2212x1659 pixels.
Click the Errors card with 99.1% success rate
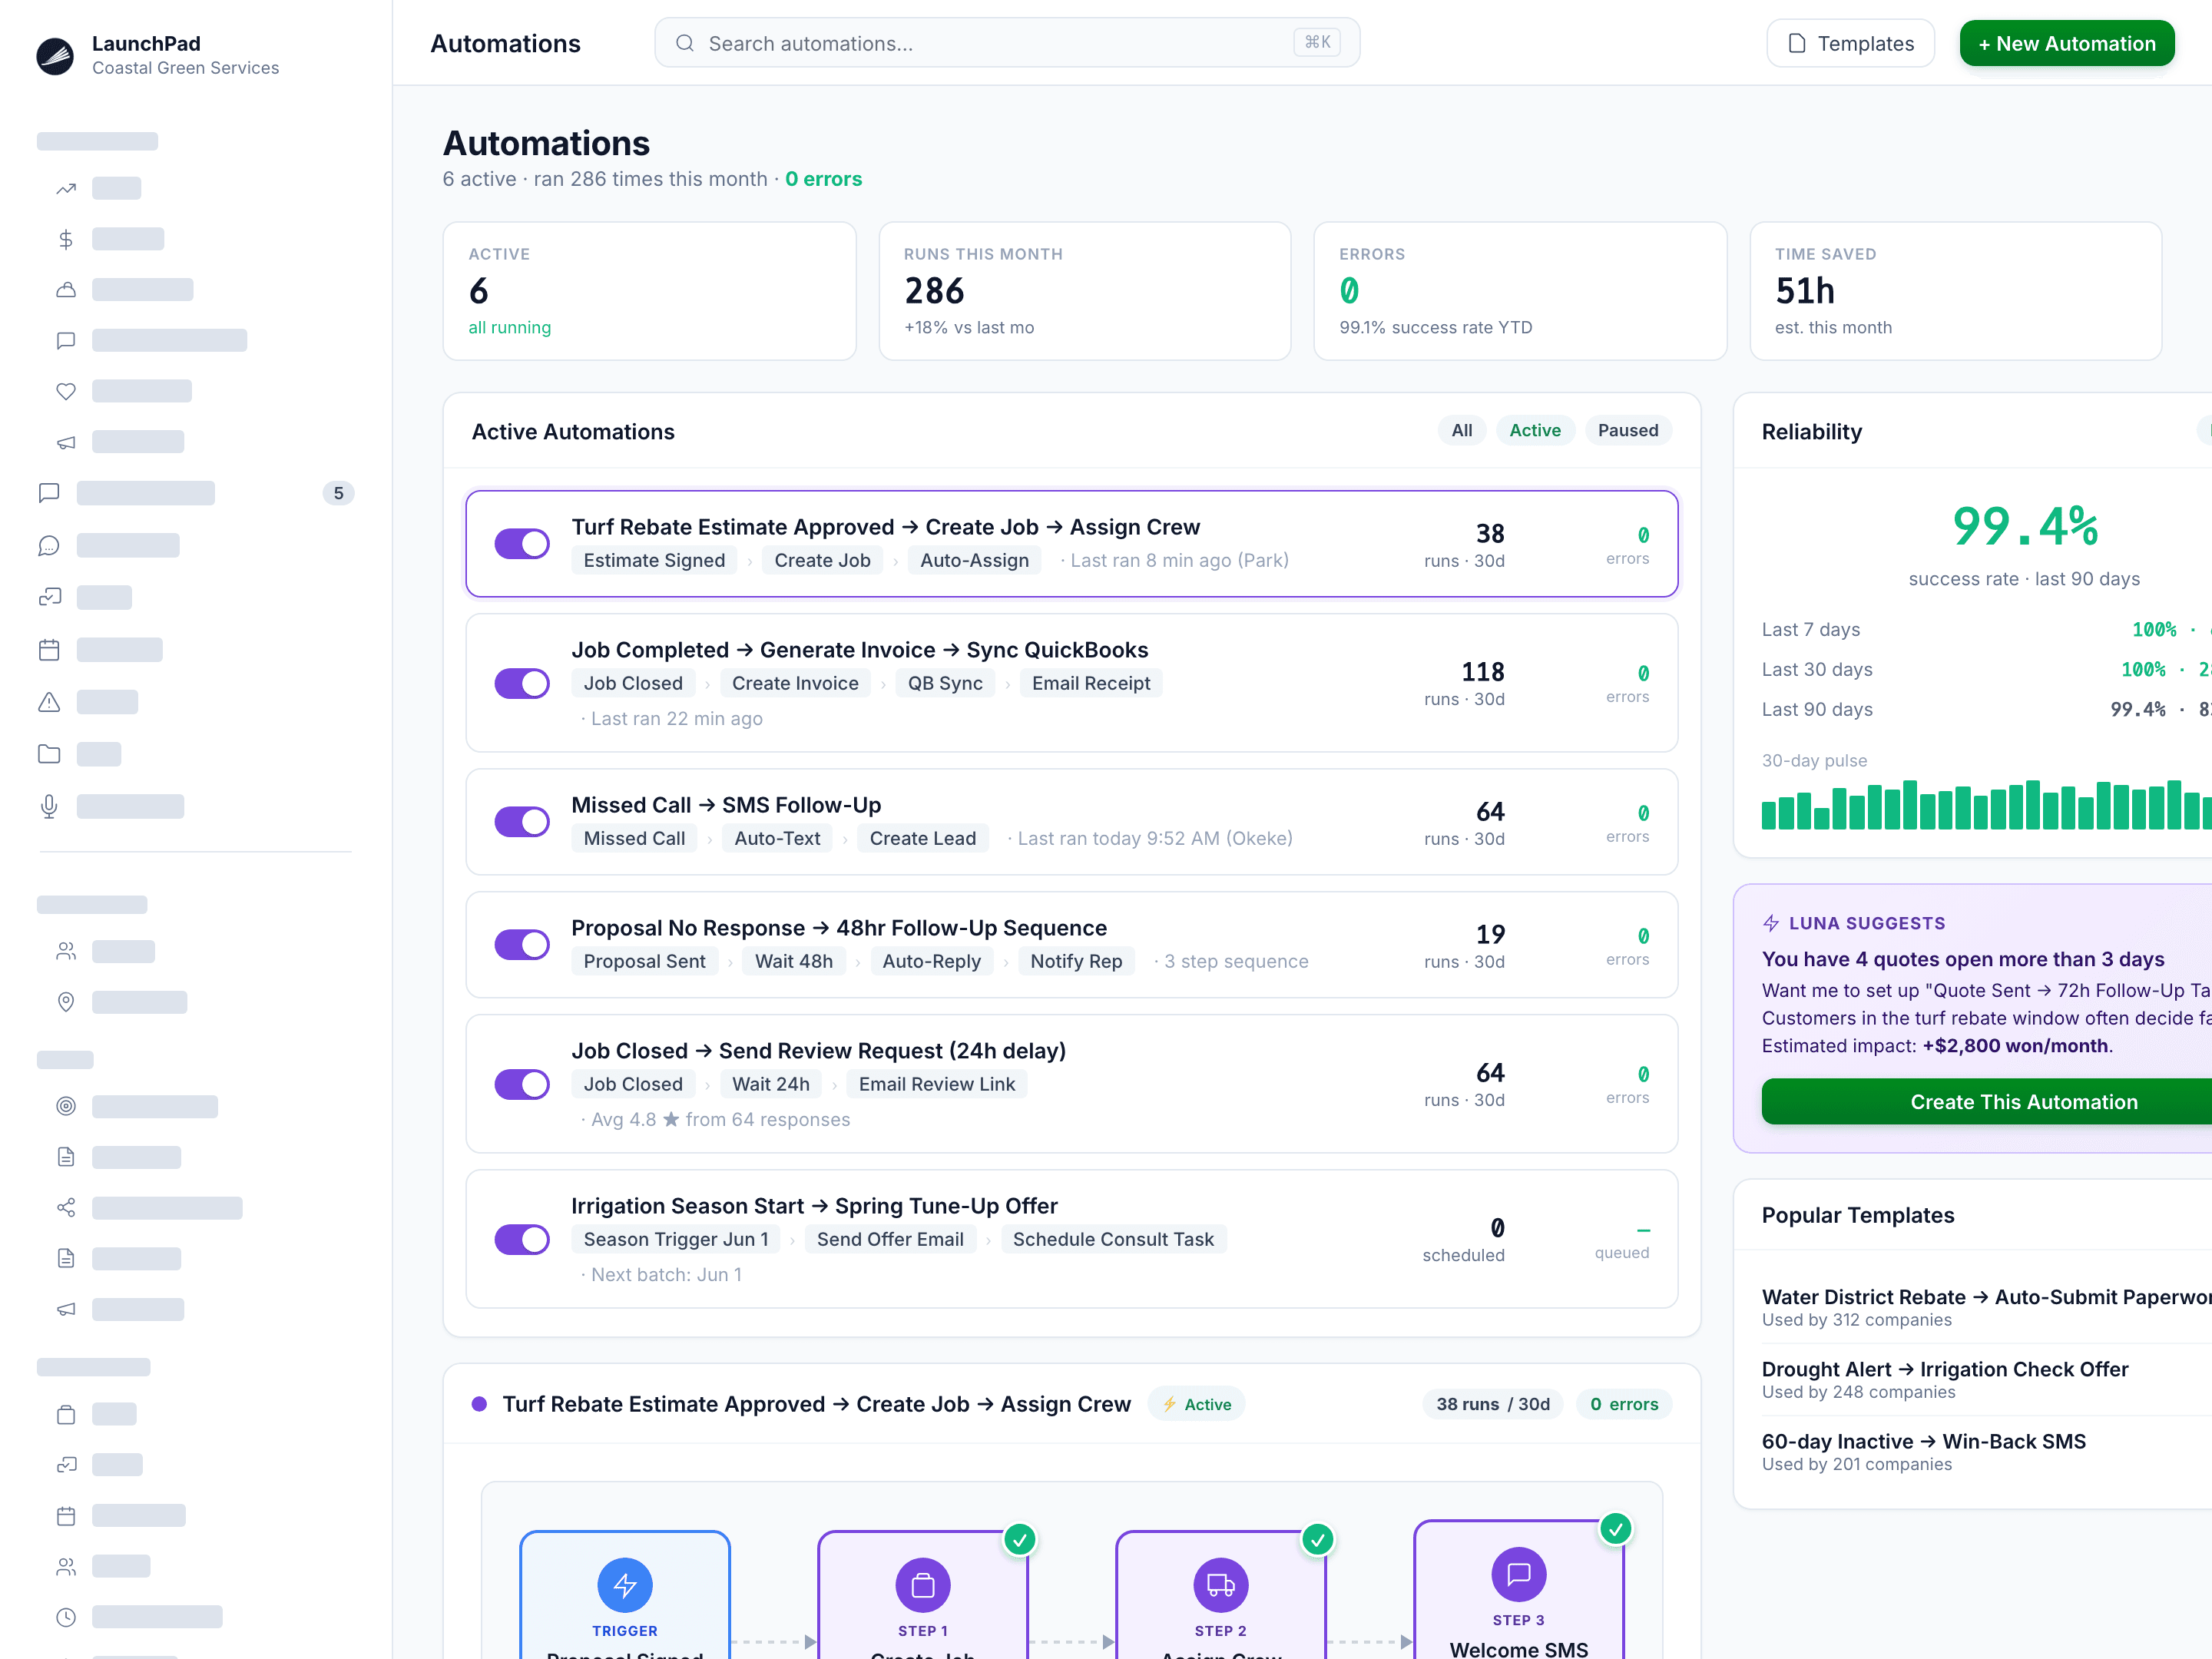click(x=1519, y=291)
